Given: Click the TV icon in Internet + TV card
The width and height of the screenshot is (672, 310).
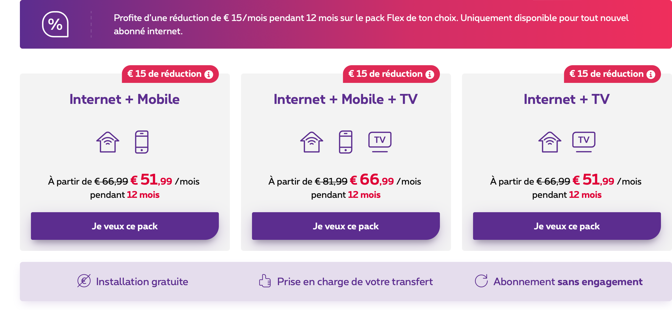Looking at the screenshot, I should (584, 141).
